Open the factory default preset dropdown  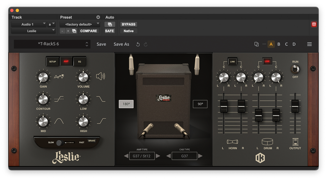tap(80, 24)
